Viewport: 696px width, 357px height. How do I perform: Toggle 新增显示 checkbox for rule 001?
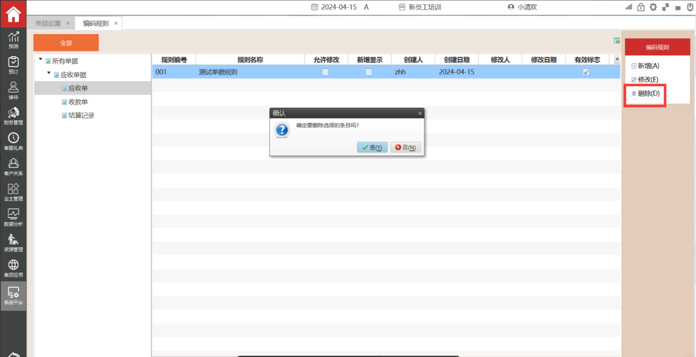[369, 72]
